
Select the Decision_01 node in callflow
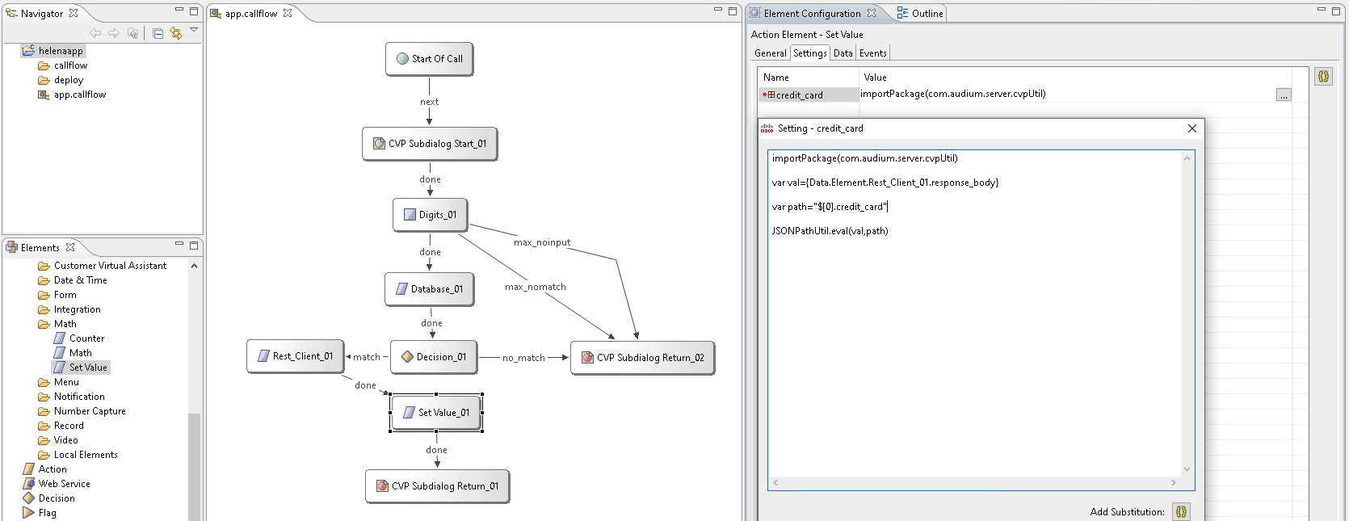433,357
